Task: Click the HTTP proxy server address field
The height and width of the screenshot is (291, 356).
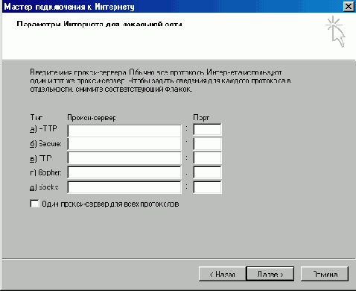Action: tap(124, 131)
